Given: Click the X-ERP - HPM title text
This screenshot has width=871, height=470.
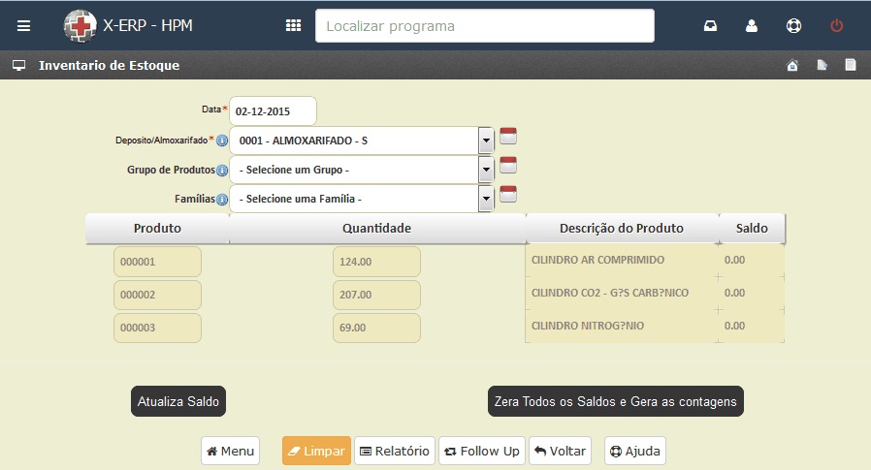Looking at the screenshot, I should point(147,25).
